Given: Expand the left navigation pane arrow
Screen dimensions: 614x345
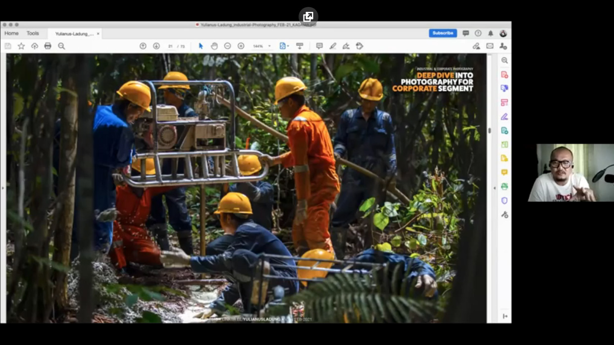Looking at the screenshot, I should pyautogui.click(x=3, y=188).
